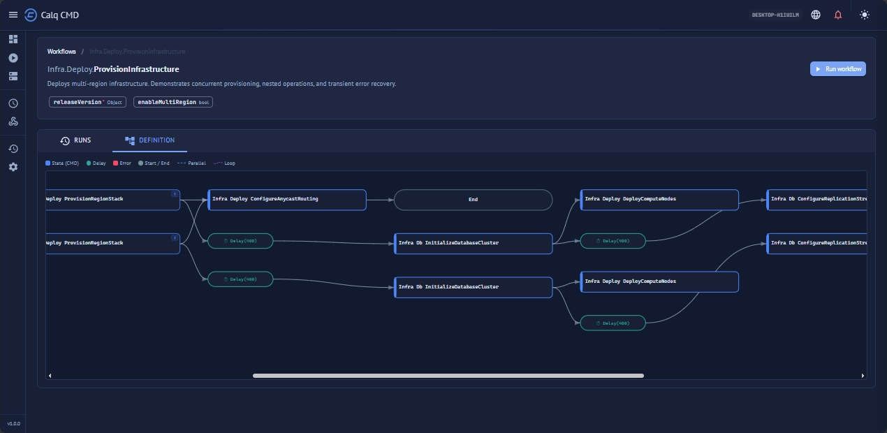887x433 pixels.
Task: Select the Delay(400) node between the DeployComputeNodes nodes
Action: [613, 241]
